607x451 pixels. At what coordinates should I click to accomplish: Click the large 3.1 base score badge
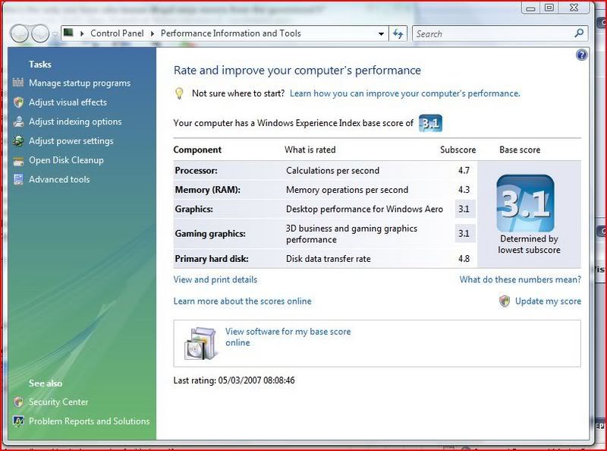point(525,203)
